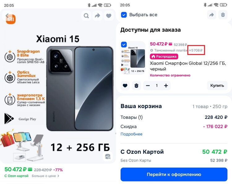Tap the back arrow on product page

(x=7, y=16)
